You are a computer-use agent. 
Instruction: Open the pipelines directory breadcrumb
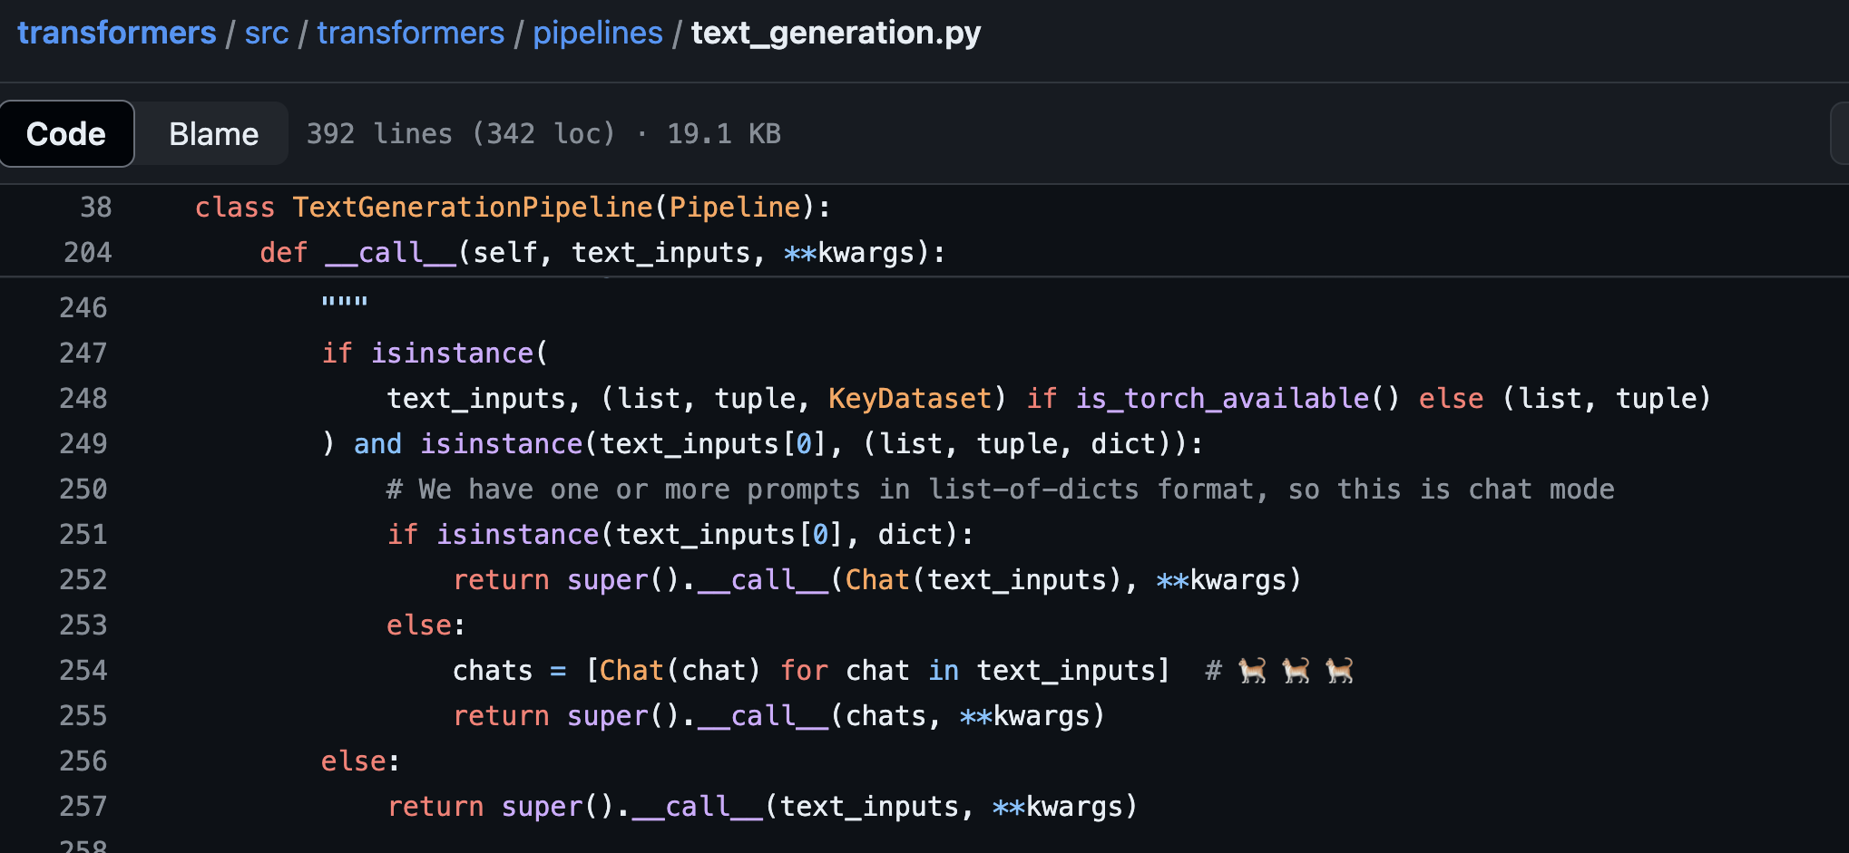[x=597, y=32]
